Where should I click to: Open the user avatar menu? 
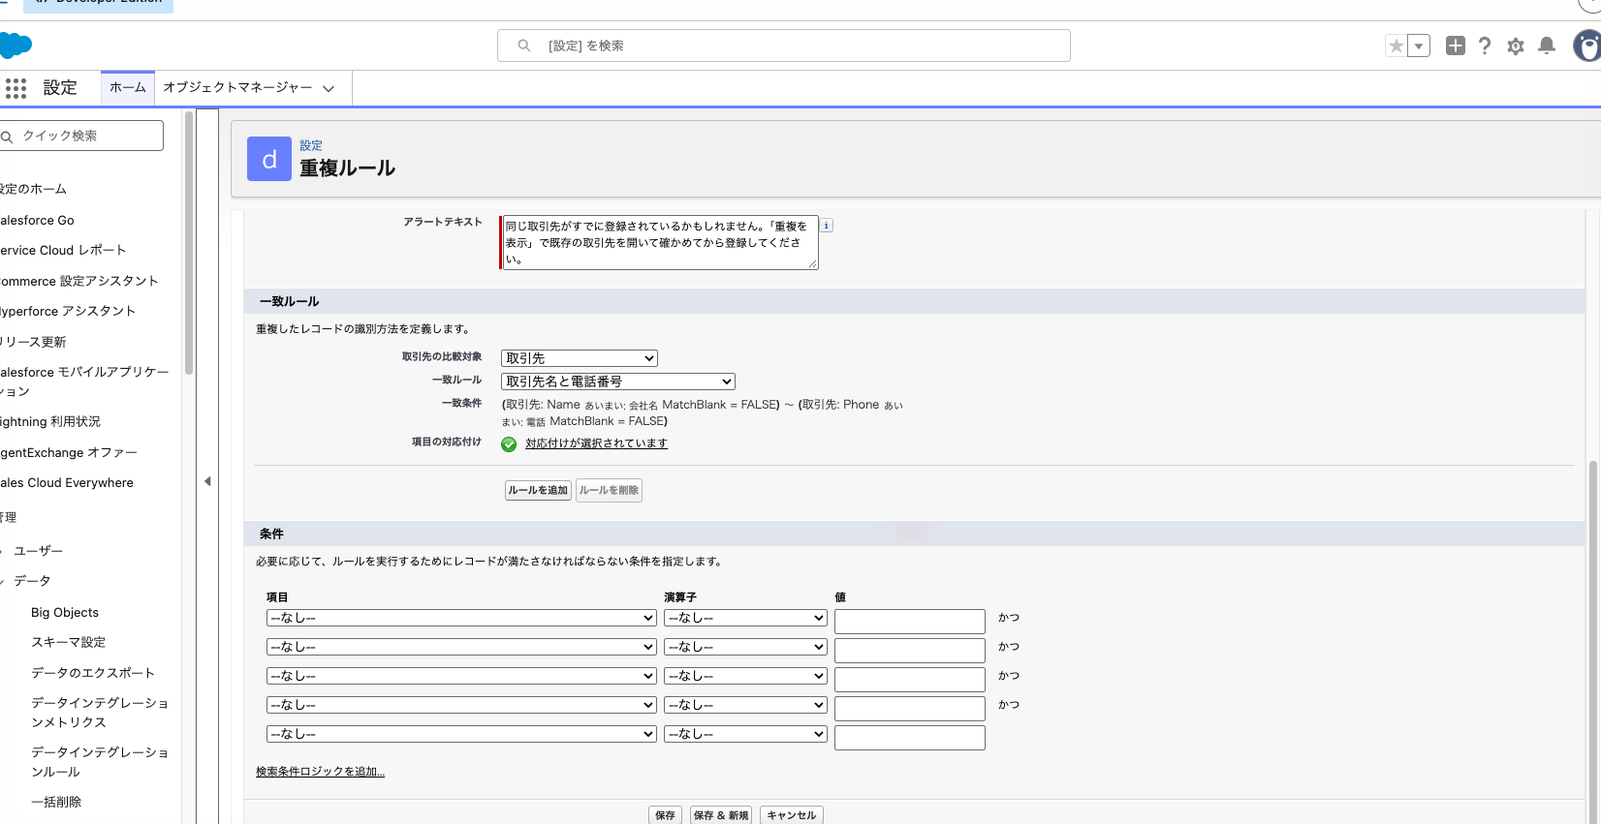coord(1587,46)
